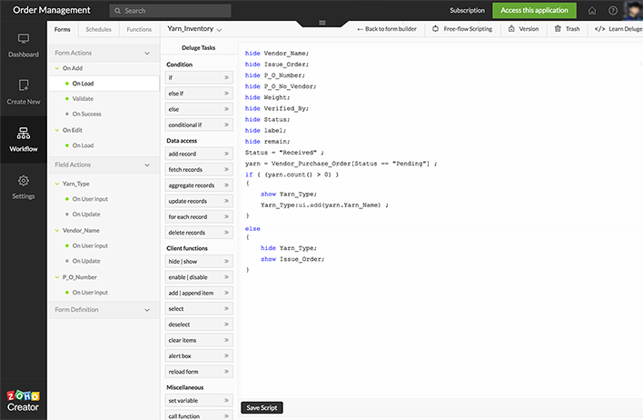The image size is (643, 420).
Task: Select Validate under On Add
Action: click(83, 98)
